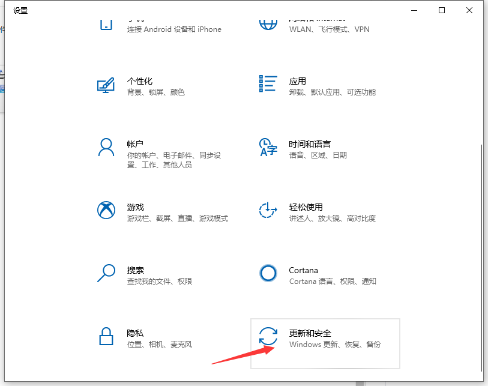This screenshot has height=386, width=488.
Task: Minimize the 设置 window
Action: click(414, 10)
